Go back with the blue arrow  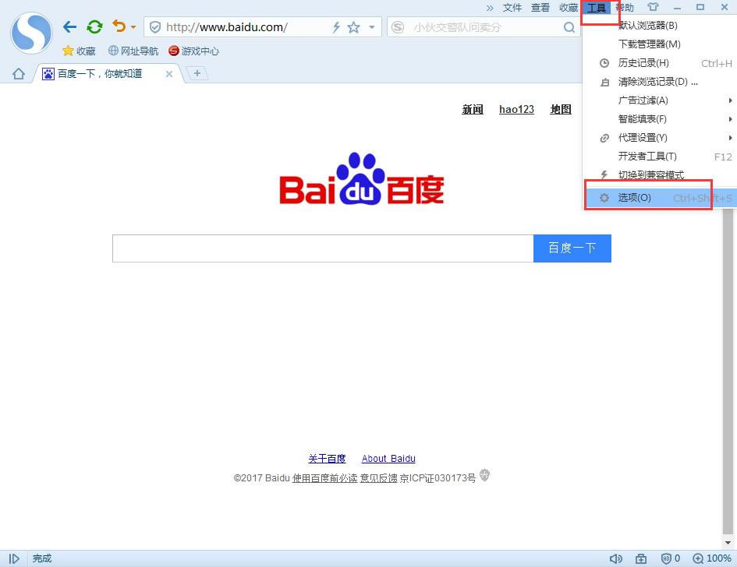pyautogui.click(x=69, y=26)
